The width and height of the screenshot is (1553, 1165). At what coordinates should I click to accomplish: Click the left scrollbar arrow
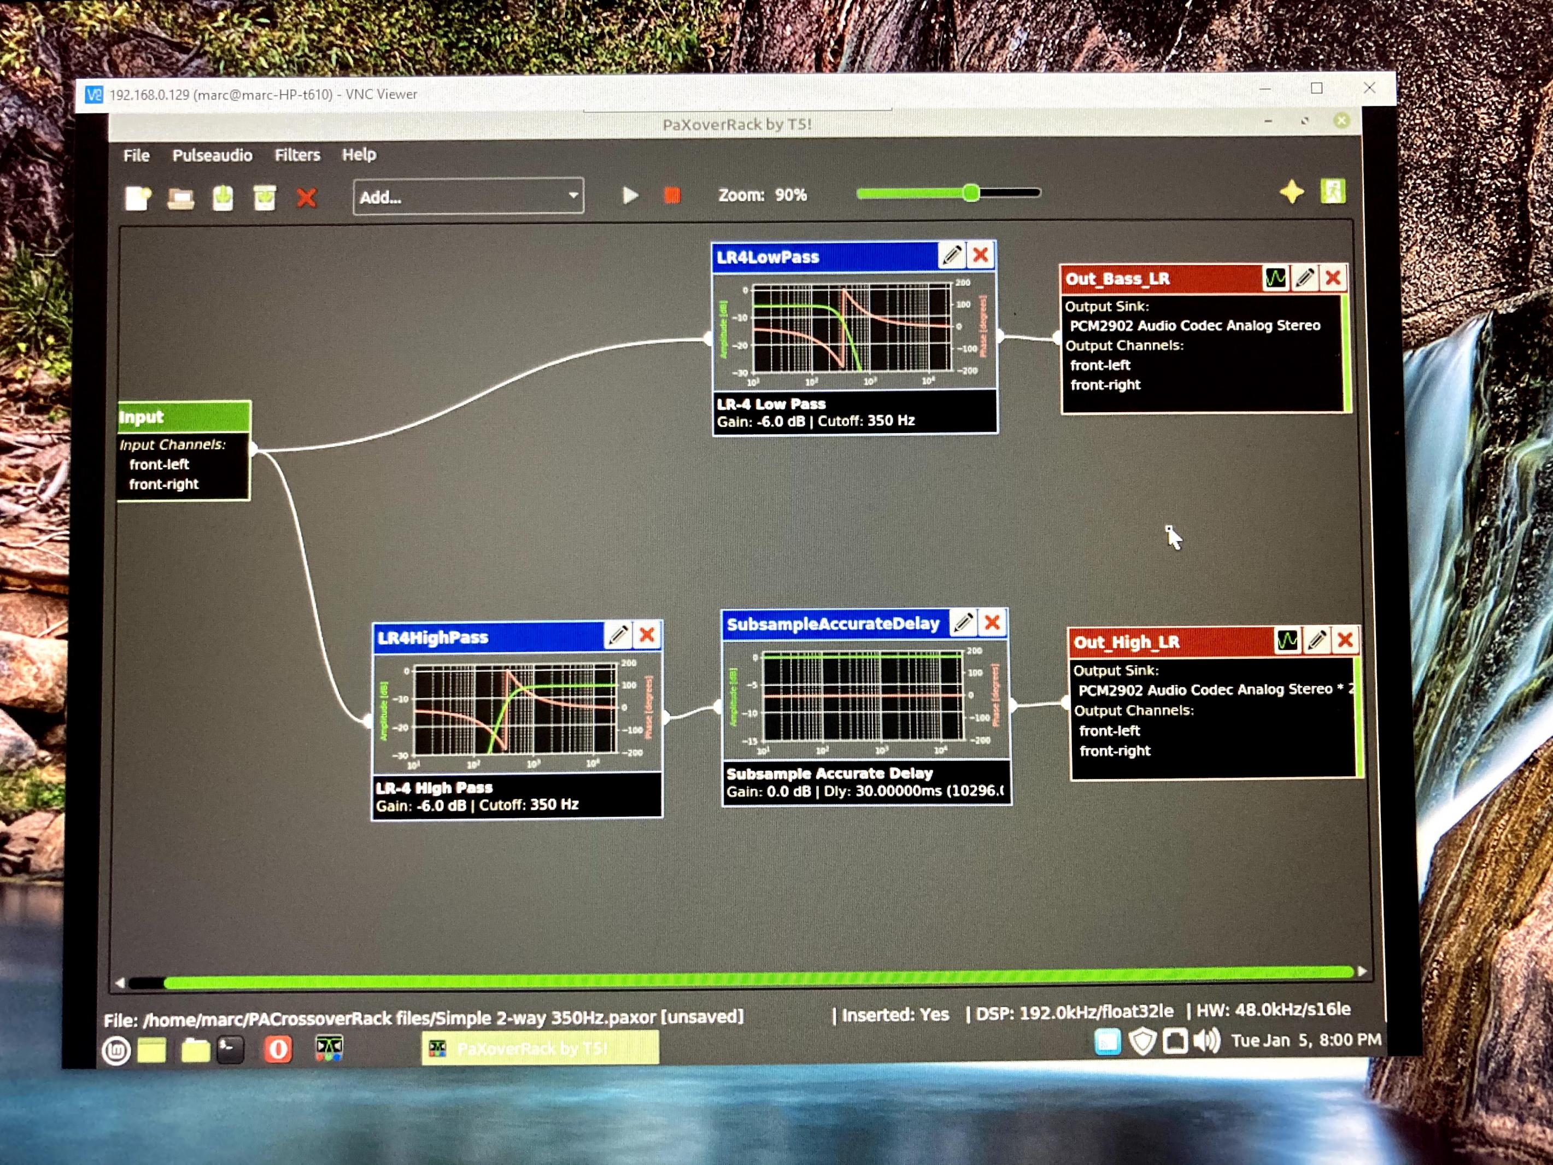coord(119,983)
